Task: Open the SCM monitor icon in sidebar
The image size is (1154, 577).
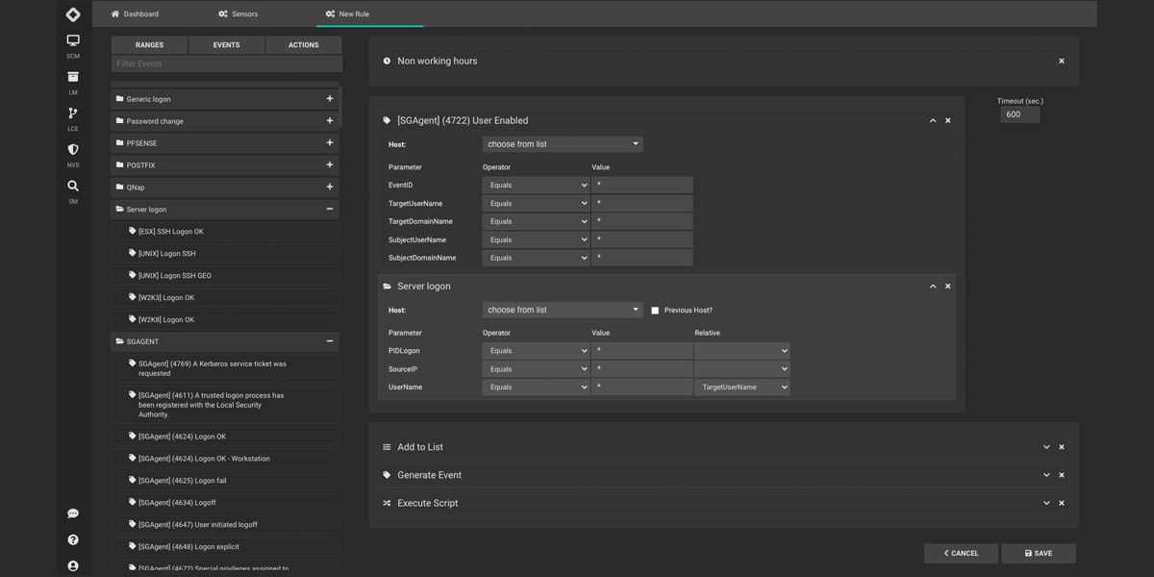Action: (x=73, y=40)
